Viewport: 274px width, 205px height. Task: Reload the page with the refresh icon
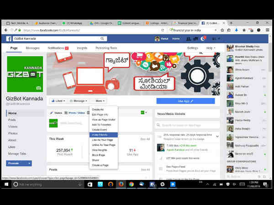tap(163, 31)
